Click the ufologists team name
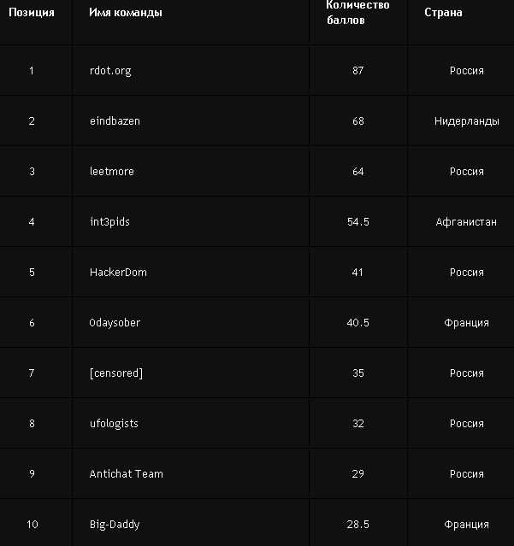 pos(114,424)
